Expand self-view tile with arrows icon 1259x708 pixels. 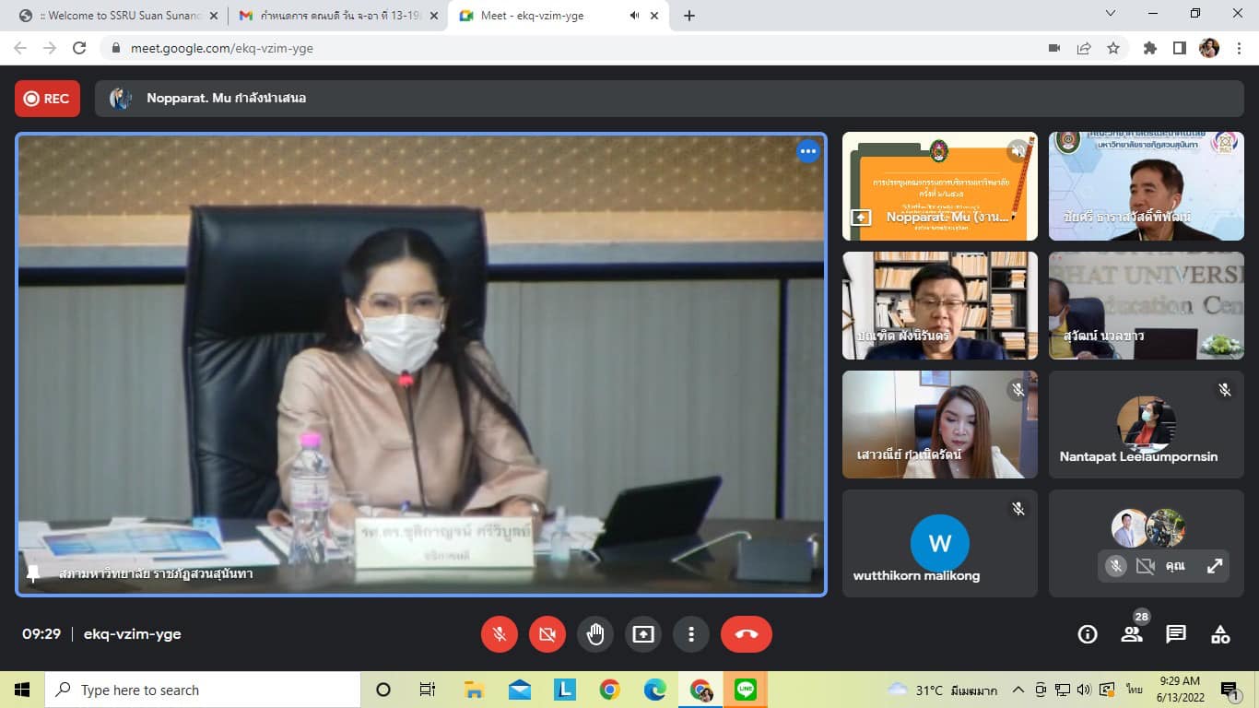click(1215, 566)
